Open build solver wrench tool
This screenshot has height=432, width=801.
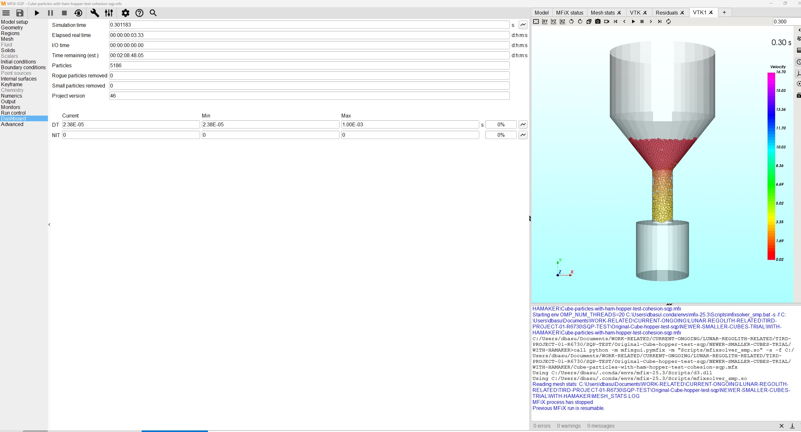pos(95,13)
